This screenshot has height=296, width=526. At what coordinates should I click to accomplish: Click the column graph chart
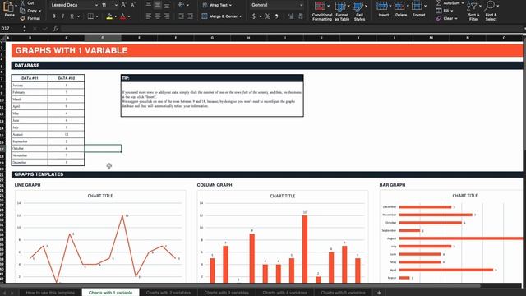(x=283, y=237)
